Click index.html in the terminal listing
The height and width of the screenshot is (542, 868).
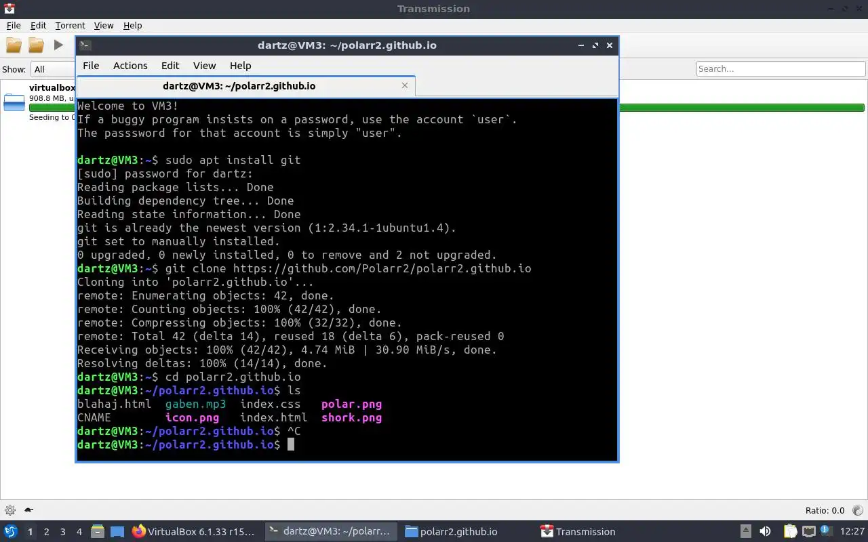(273, 417)
